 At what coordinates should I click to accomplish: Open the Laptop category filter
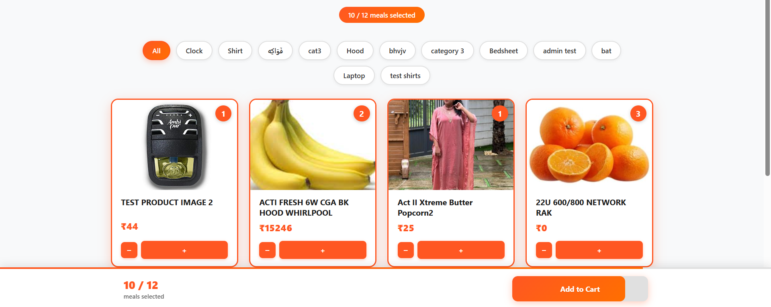(x=354, y=76)
